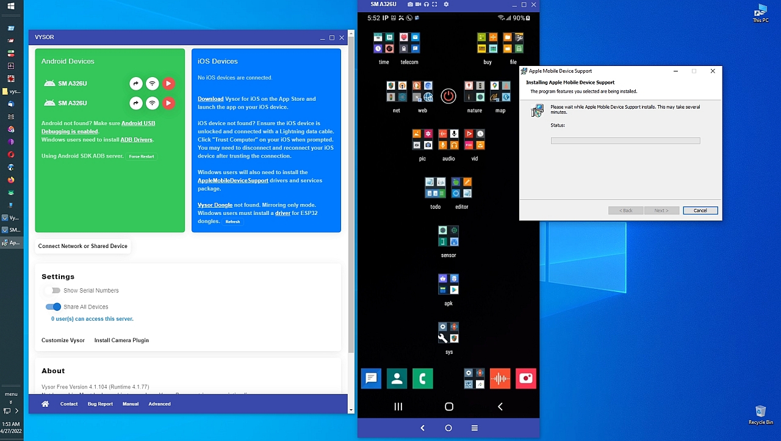
Task: Connect second SM A326U over Wi-Fi
Action: pos(153,103)
